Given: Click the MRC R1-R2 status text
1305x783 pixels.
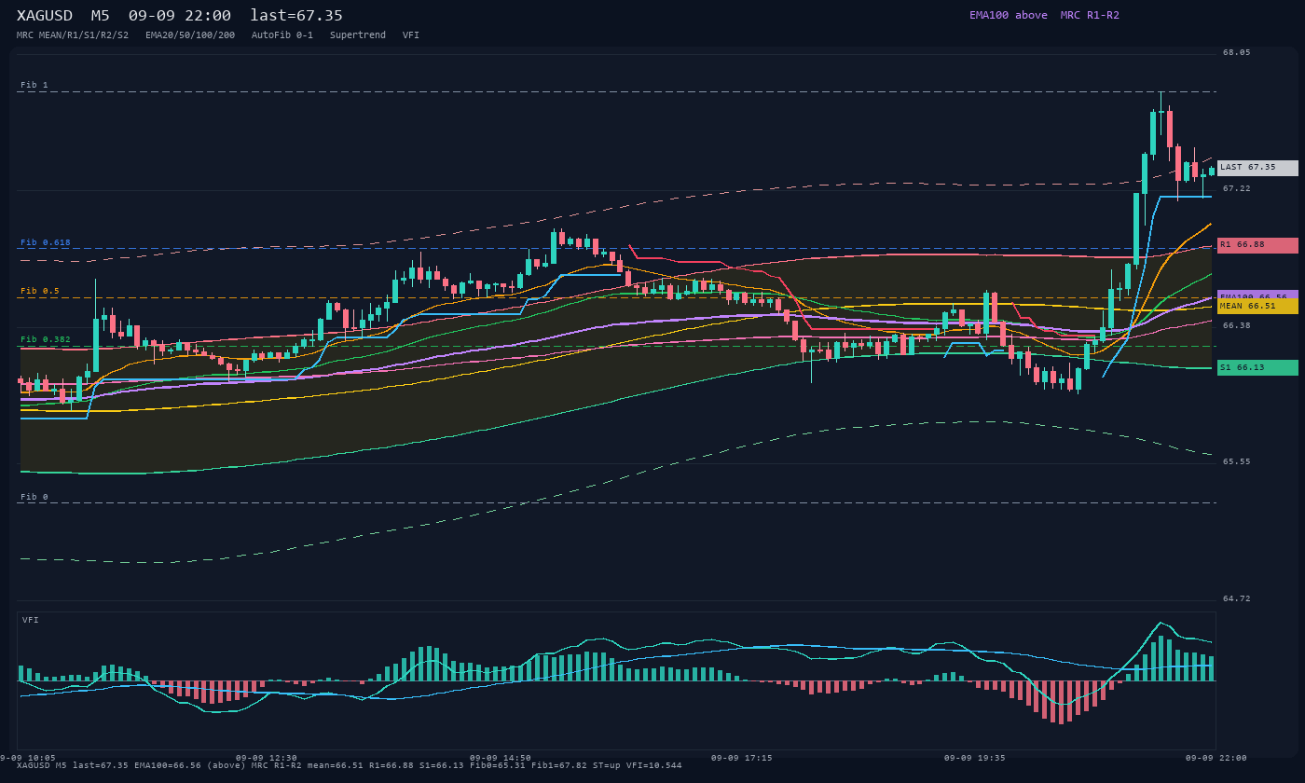Looking at the screenshot, I should click(1090, 15).
